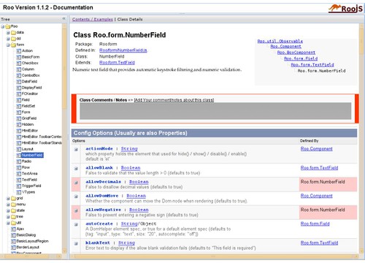Open TriggerField class in tree

(31, 186)
